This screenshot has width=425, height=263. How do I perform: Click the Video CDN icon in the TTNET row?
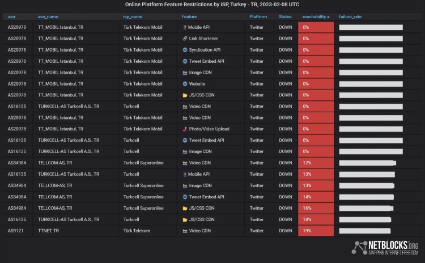[185, 231]
